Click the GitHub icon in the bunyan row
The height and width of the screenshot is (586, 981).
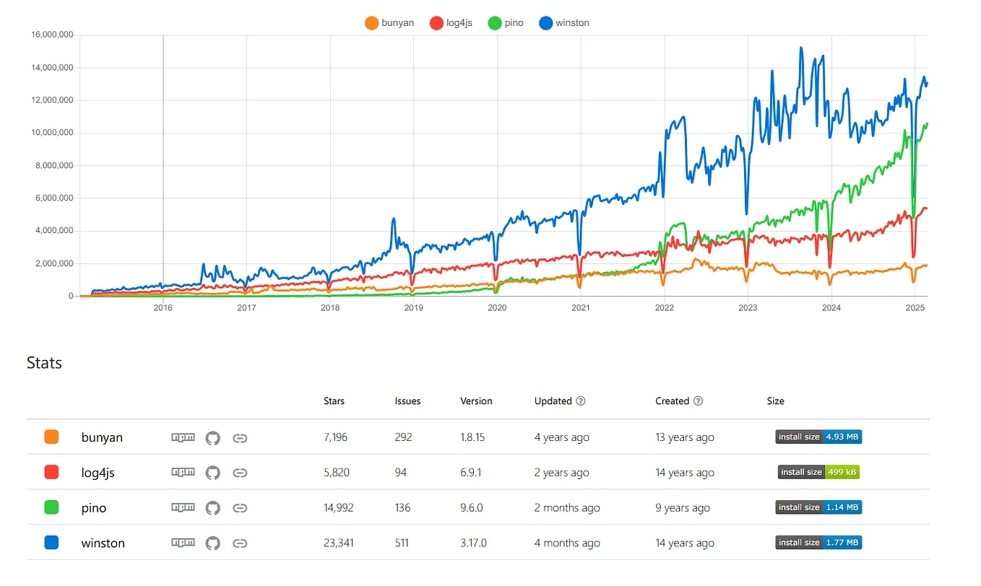[213, 437]
